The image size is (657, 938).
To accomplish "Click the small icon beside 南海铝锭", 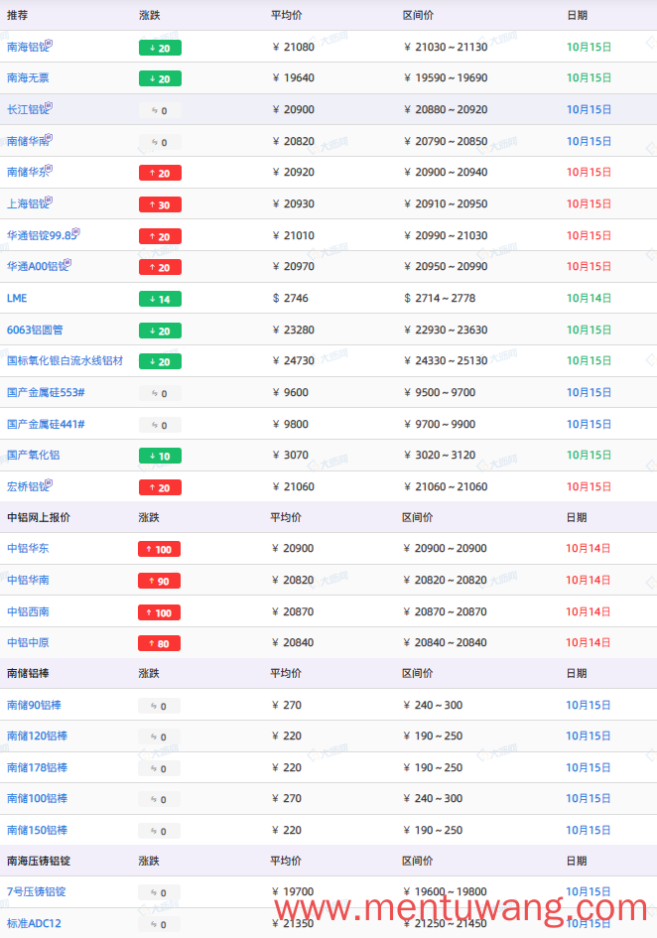I will (x=49, y=43).
